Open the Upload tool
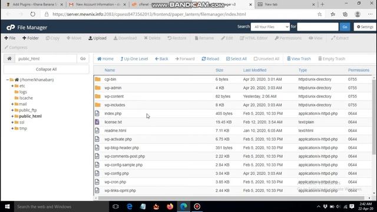 tap(97, 38)
